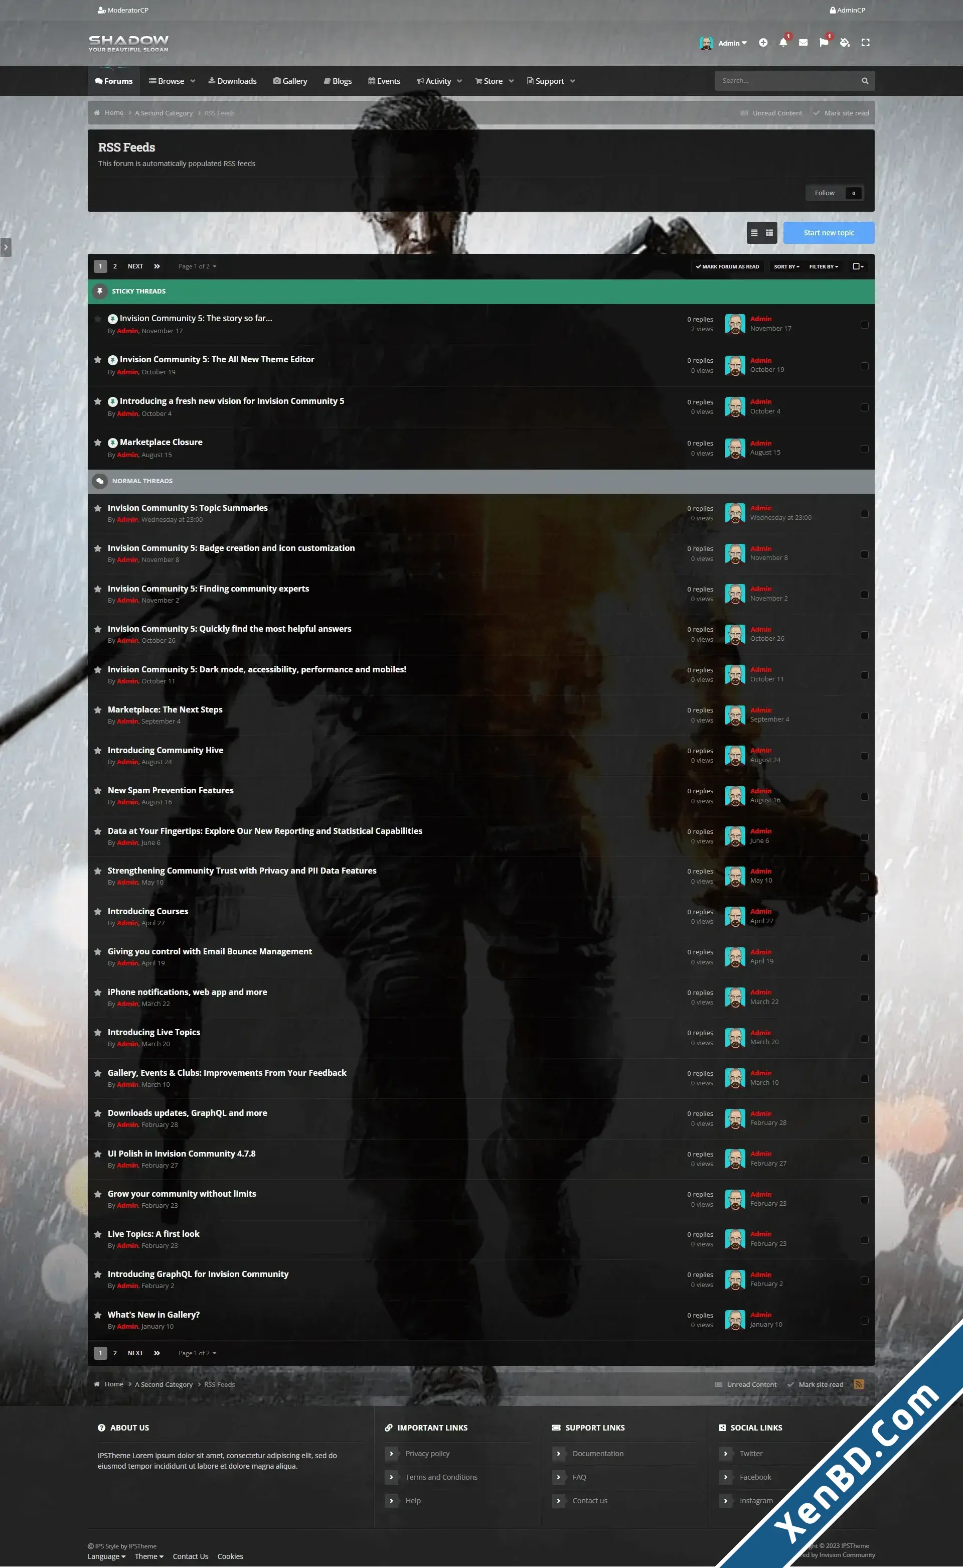
Task: Tick checkbox for Marketplace Closure topic
Action: pyautogui.click(x=864, y=449)
